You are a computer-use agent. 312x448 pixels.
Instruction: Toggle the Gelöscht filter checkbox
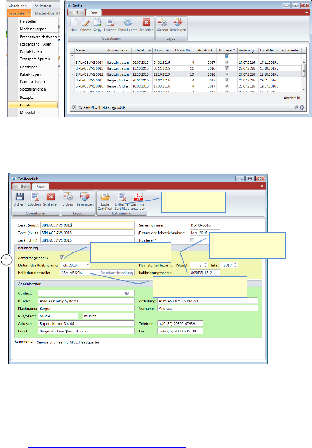coord(74,108)
